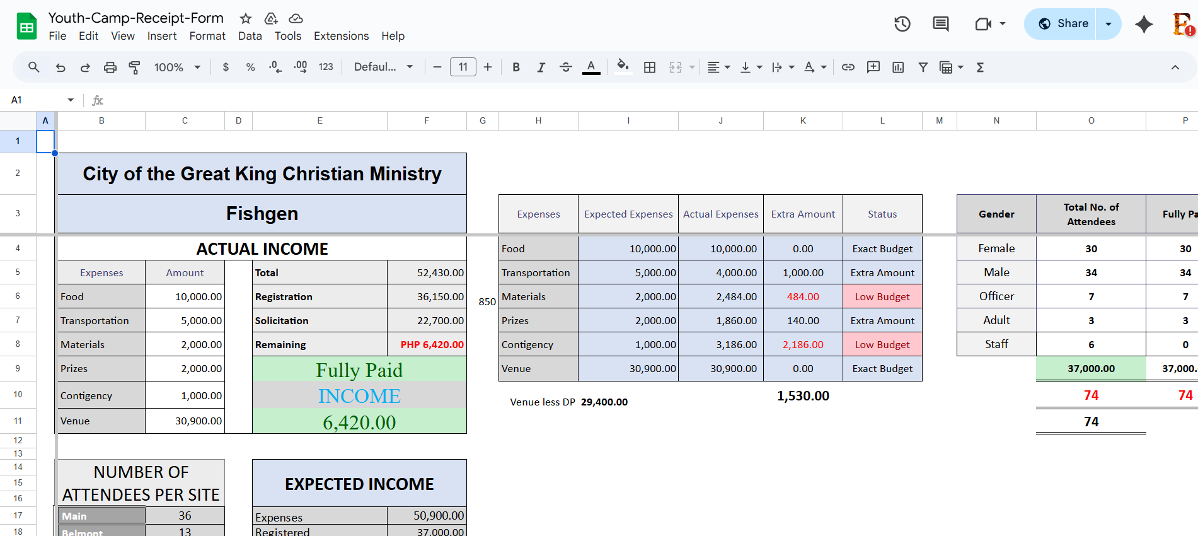This screenshot has height=536, width=1198.
Task: Decrease font size minus button
Action: pos(437,67)
